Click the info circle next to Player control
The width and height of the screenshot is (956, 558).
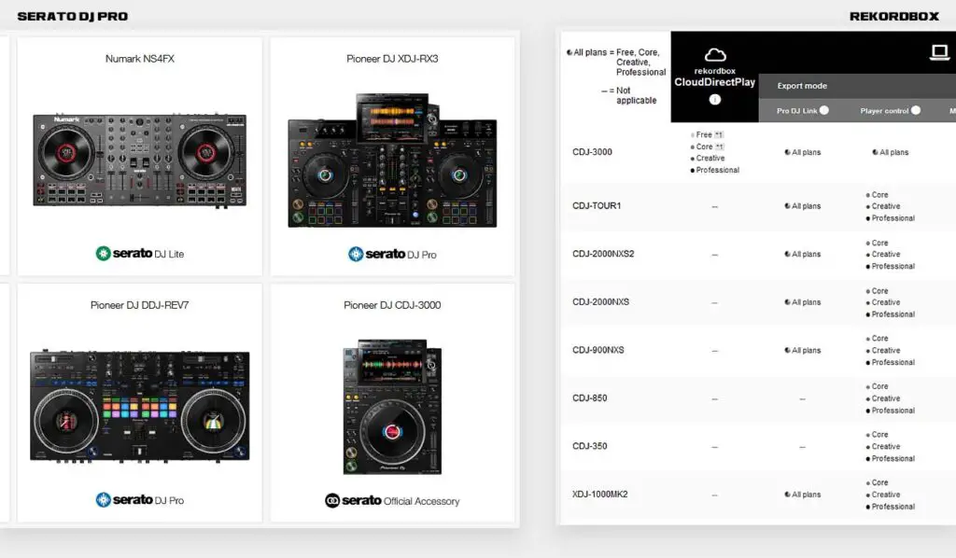[916, 110]
